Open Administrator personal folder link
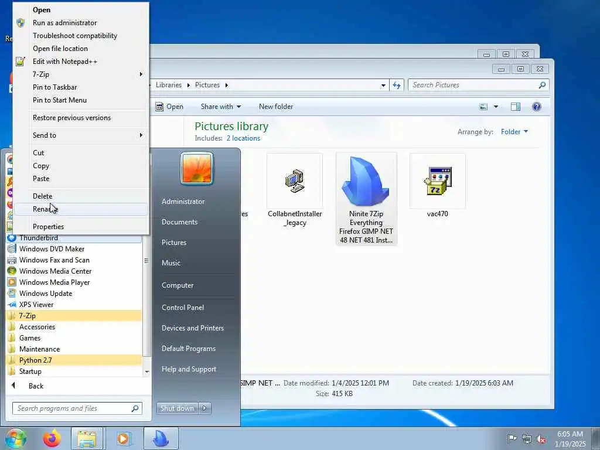 183,202
